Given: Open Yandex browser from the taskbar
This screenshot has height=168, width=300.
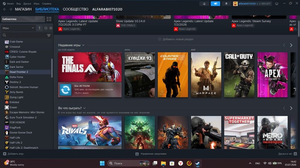Looking at the screenshot, I should pyautogui.click(x=180, y=163).
